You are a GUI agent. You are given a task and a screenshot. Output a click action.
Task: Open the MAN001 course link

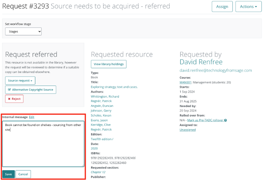click(185, 82)
